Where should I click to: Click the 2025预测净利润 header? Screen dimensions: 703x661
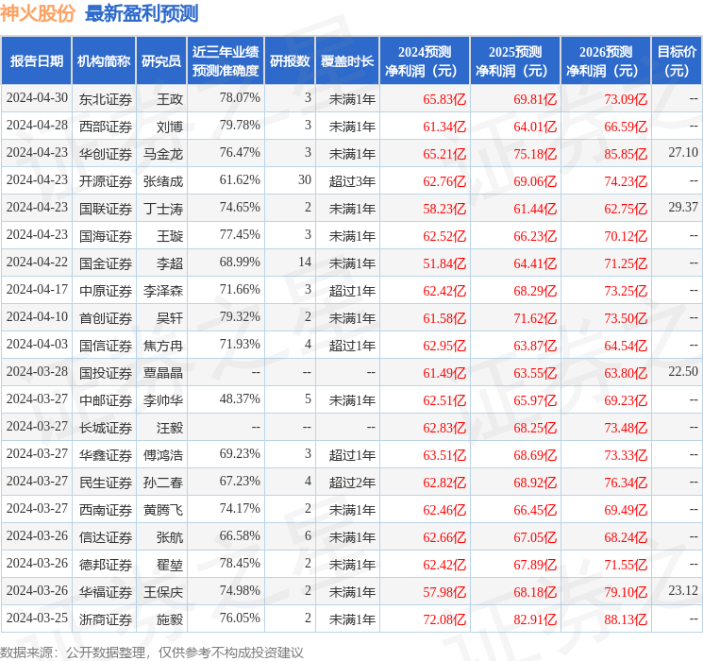515,61
